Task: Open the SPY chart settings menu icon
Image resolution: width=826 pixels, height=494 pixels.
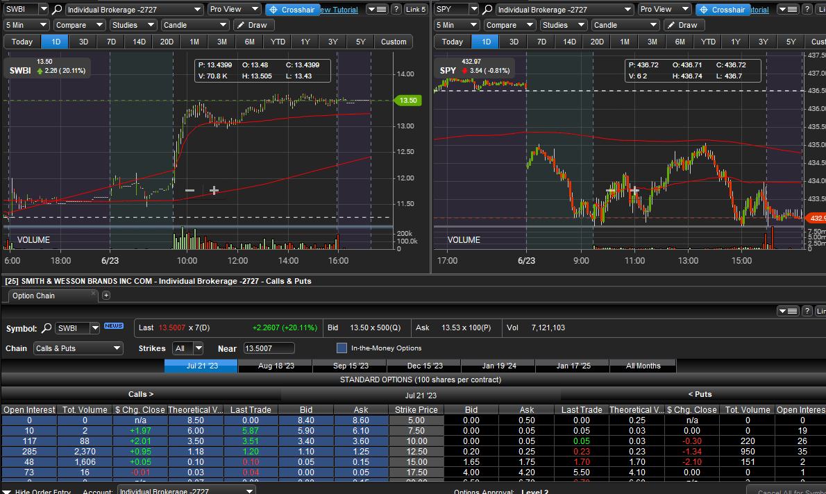Action: (789, 10)
